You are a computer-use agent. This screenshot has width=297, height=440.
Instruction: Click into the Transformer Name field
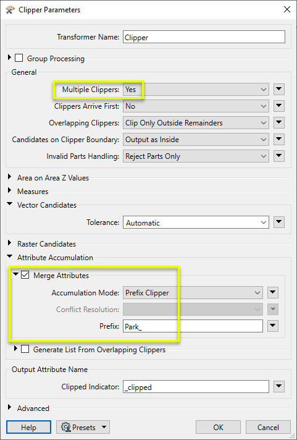[204, 37]
